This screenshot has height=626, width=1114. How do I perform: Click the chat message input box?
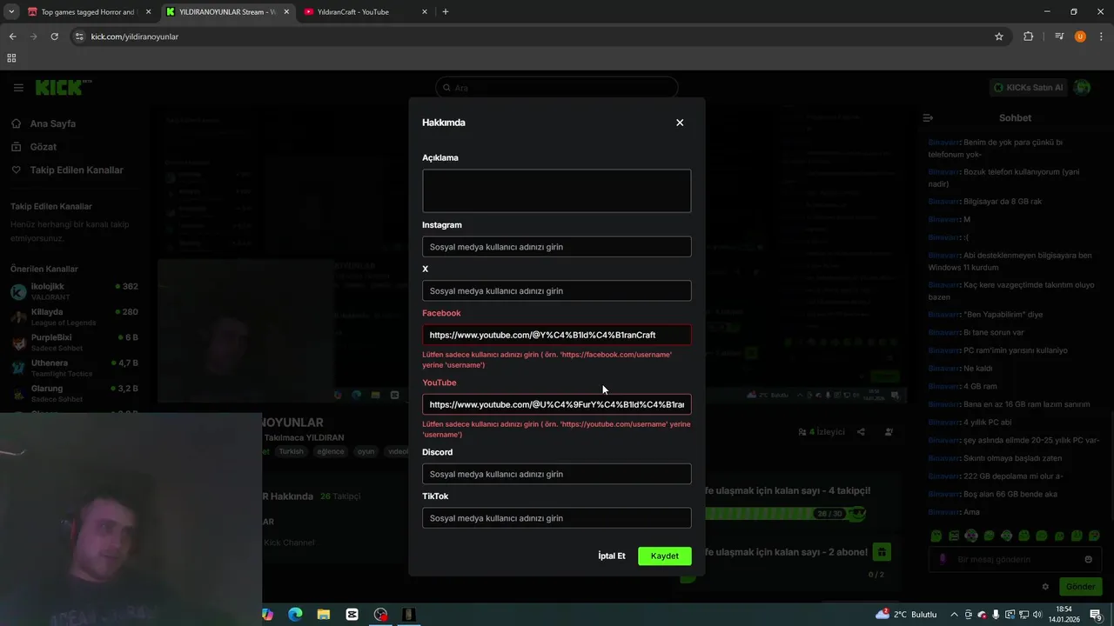click(1013, 560)
